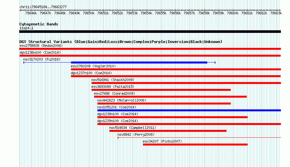Open the nsv3170203 (Fu2018) variant label
Viewport: 290px width, 167px height.
point(42,59)
